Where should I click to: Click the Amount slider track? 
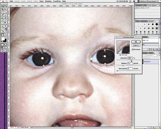point(128,60)
